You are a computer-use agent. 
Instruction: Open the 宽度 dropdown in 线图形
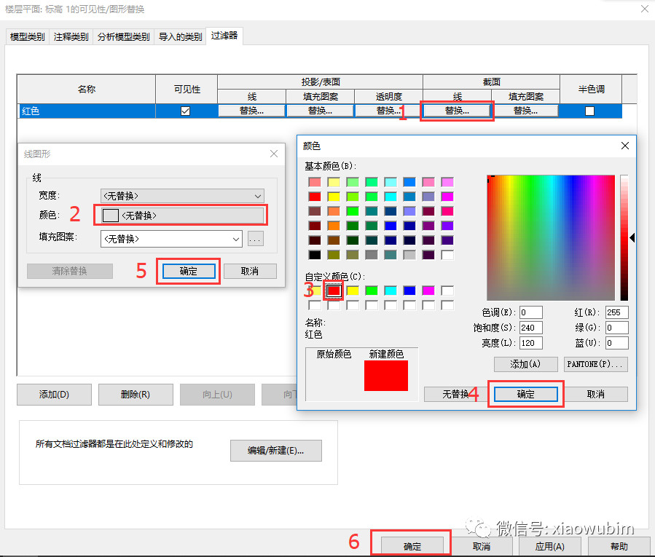click(182, 196)
